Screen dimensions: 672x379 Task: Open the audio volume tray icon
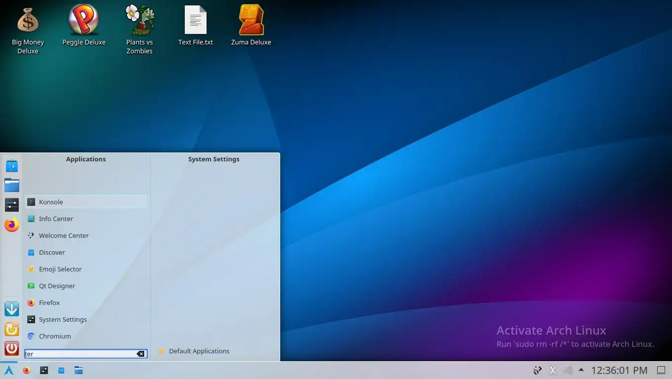pos(567,370)
